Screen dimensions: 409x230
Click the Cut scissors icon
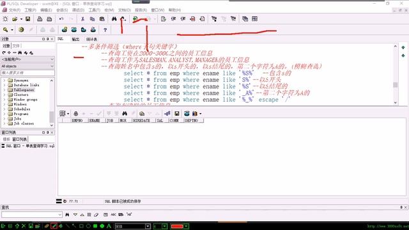[x=82, y=19]
